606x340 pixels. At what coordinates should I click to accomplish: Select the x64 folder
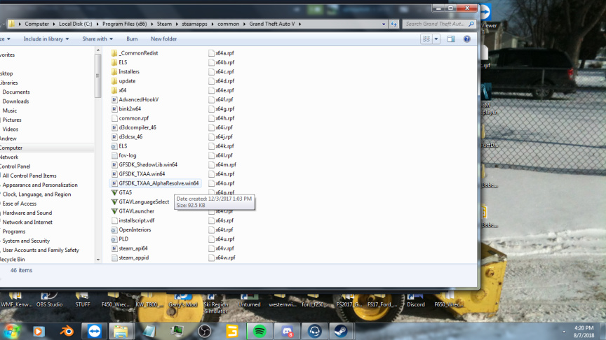(x=119, y=90)
